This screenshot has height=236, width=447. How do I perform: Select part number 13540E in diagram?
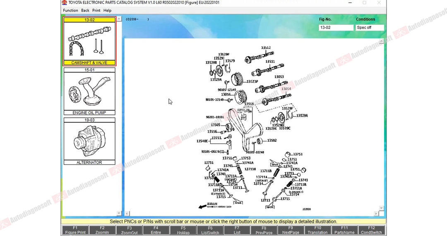click(202, 141)
